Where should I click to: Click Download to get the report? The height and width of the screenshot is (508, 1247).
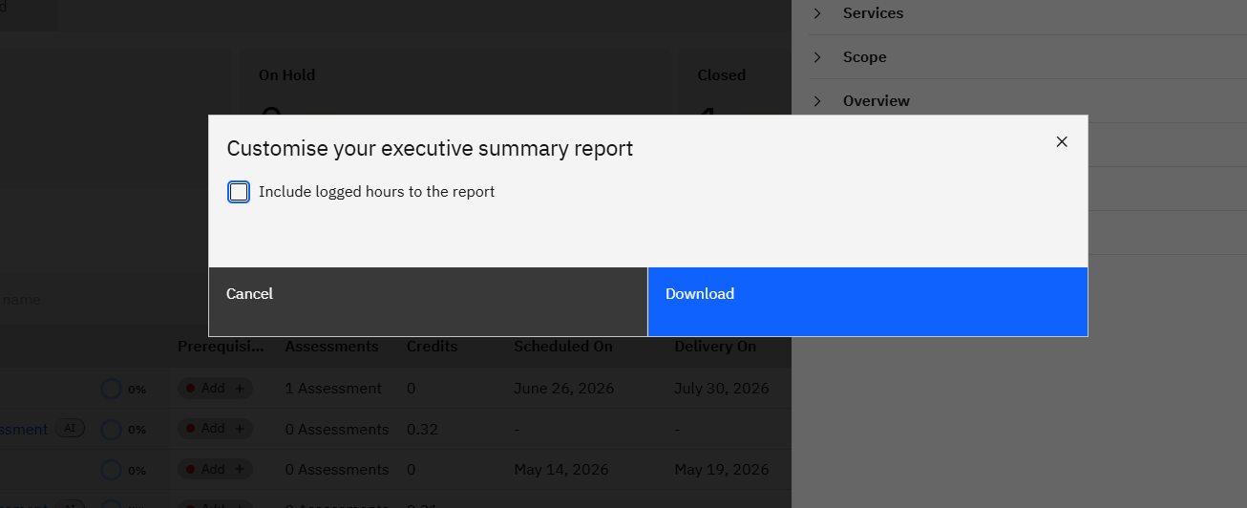(868, 302)
